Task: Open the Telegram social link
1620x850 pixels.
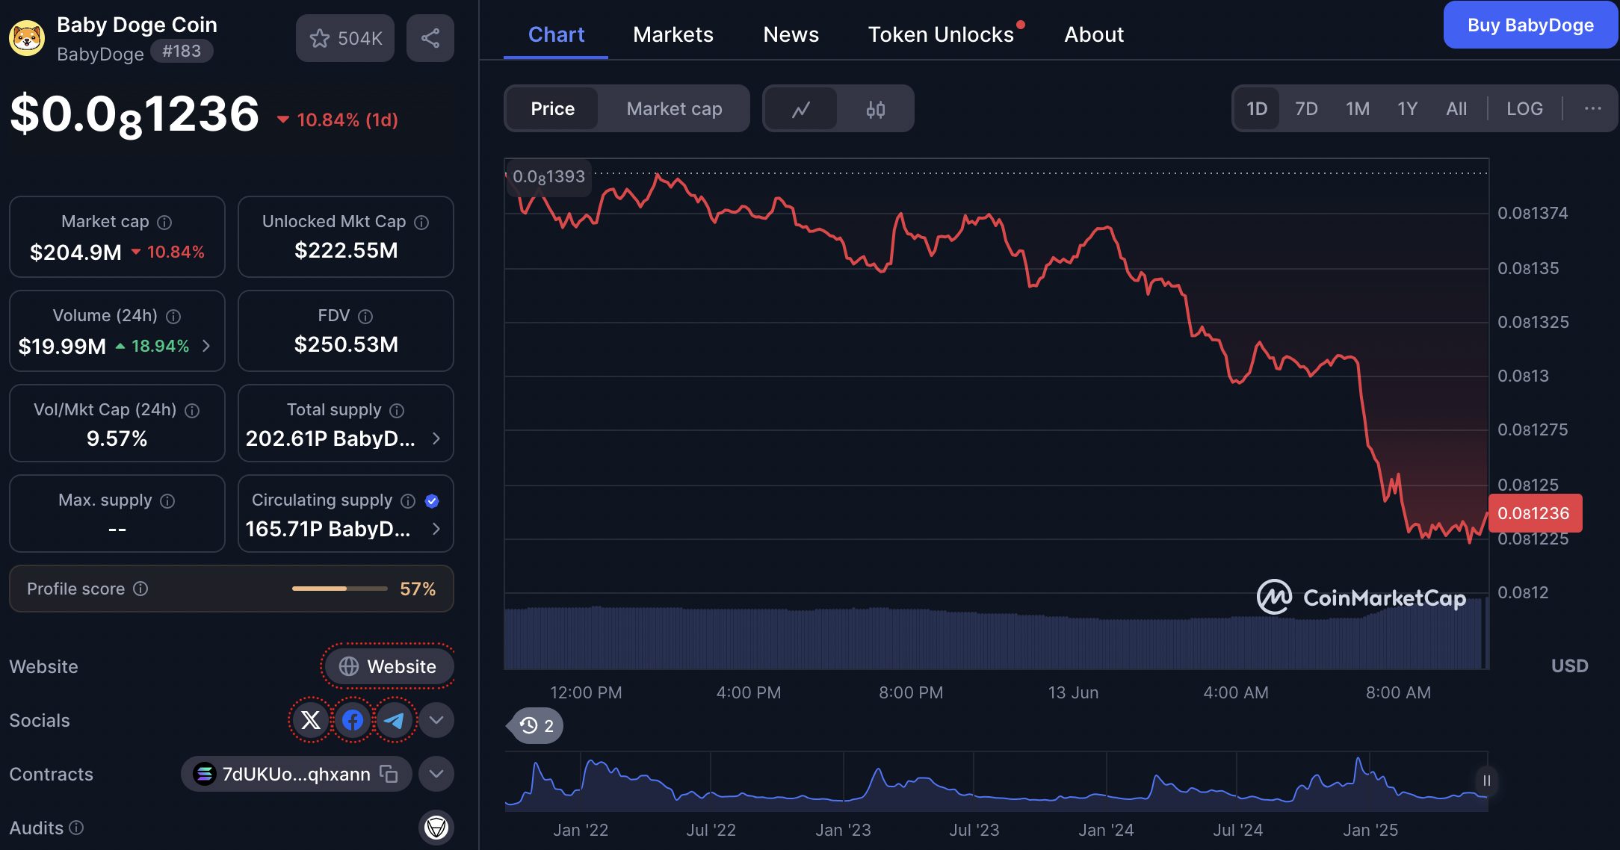Action: pyautogui.click(x=395, y=720)
